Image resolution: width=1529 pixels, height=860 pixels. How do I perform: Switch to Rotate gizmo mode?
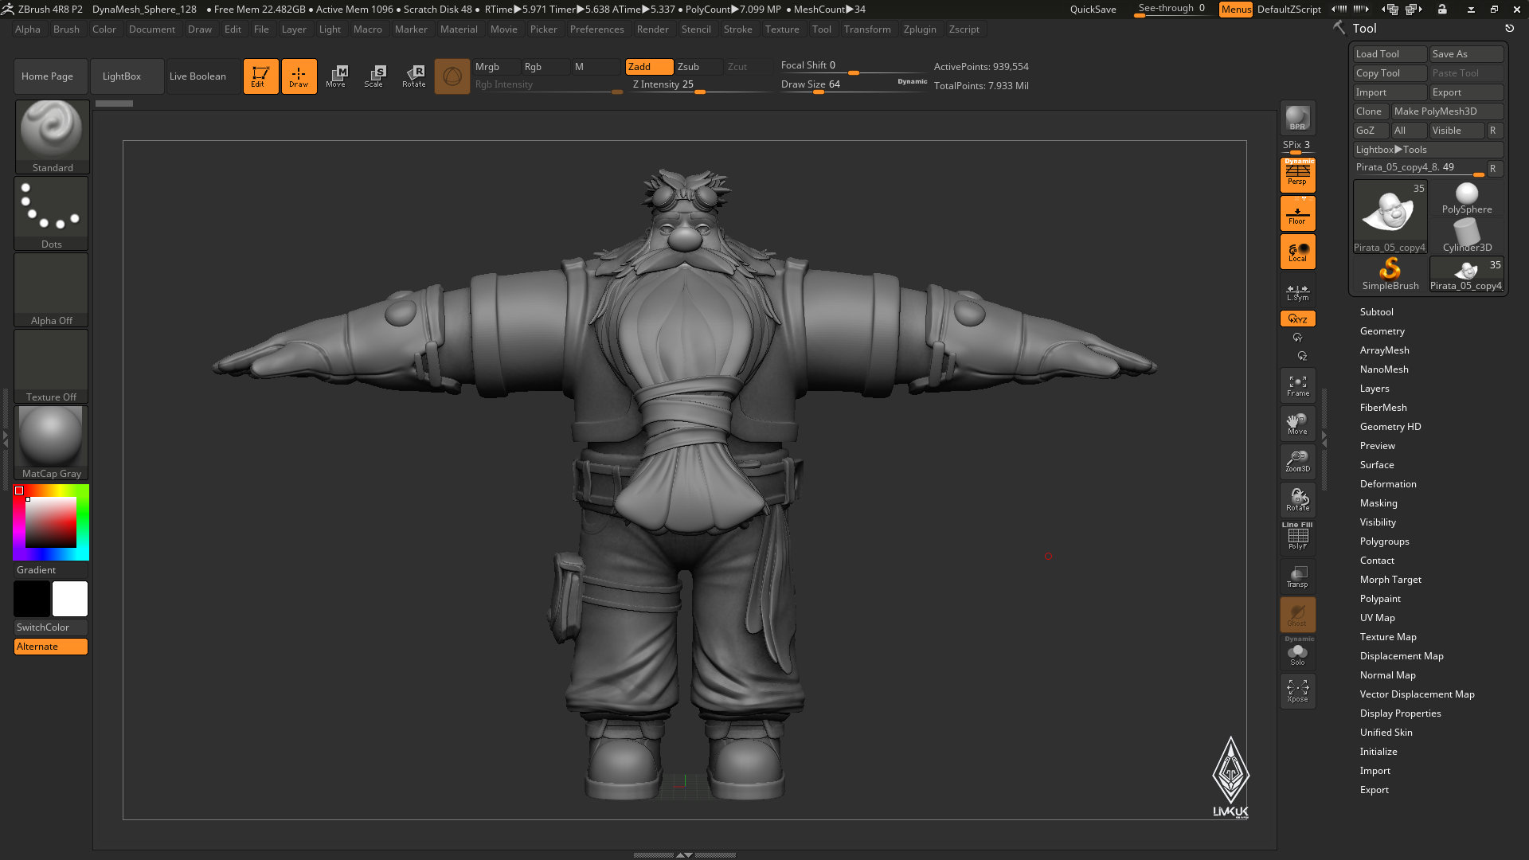coord(413,76)
